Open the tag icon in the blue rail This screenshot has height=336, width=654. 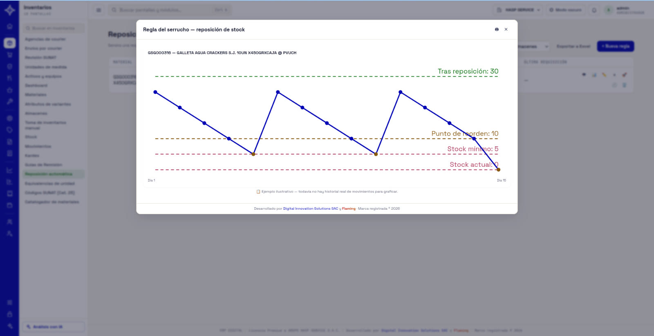click(x=10, y=130)
